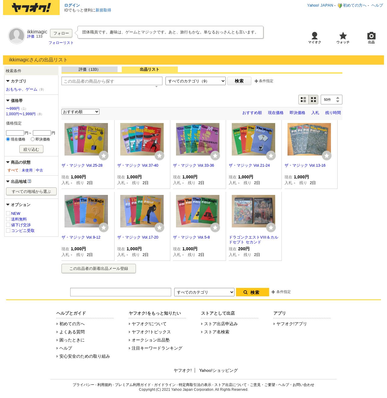The height and width of the screenshot is (398, 387).
Task: Select the 即決価格 radio button
Action: pyautogui.click(x=33, y=139)
